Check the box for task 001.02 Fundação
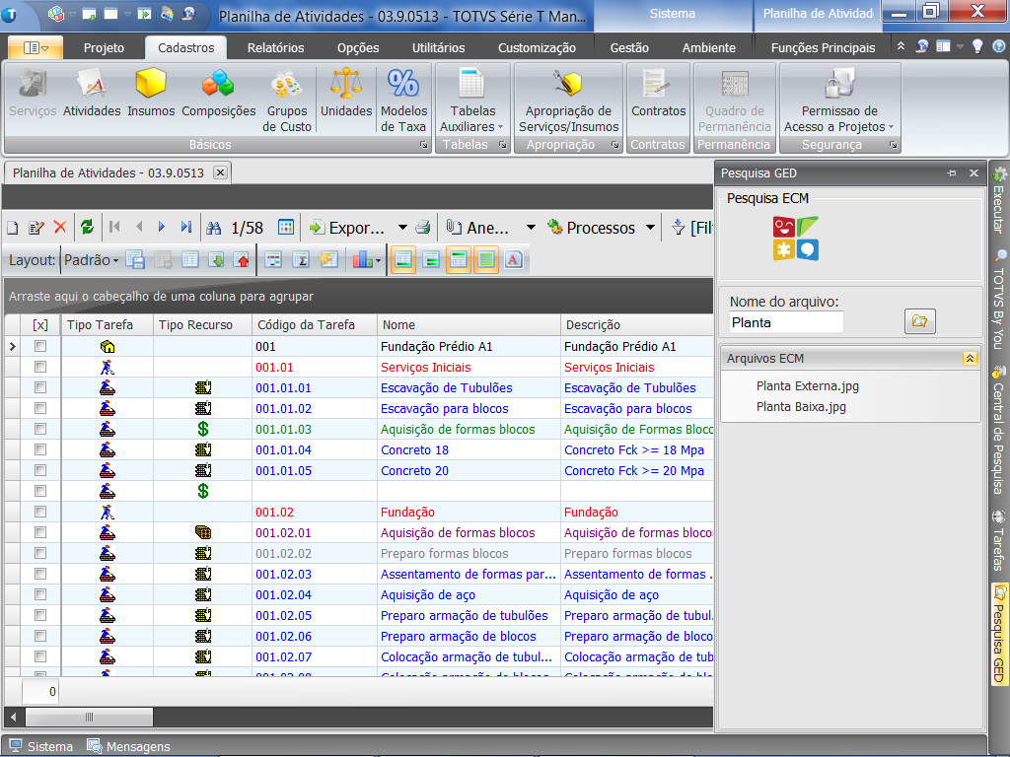 (39, 512)
